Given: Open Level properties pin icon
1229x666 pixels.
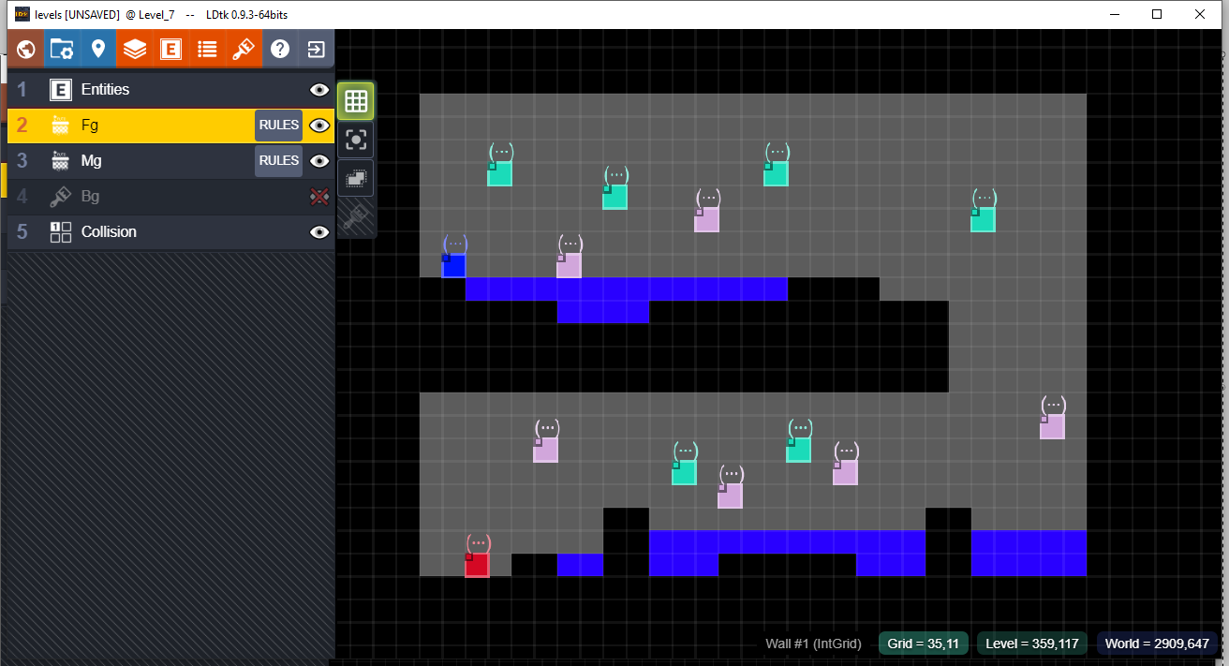Looking at the screenshot, I should pos(98,49).
